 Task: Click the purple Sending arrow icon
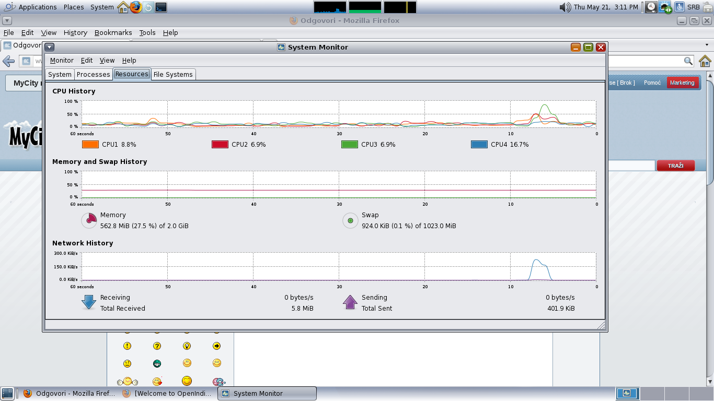[350, 302]
